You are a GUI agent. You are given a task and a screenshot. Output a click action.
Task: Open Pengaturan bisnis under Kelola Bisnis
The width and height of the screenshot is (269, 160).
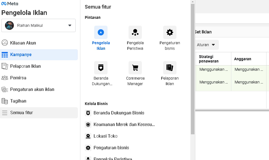[111, 148]
